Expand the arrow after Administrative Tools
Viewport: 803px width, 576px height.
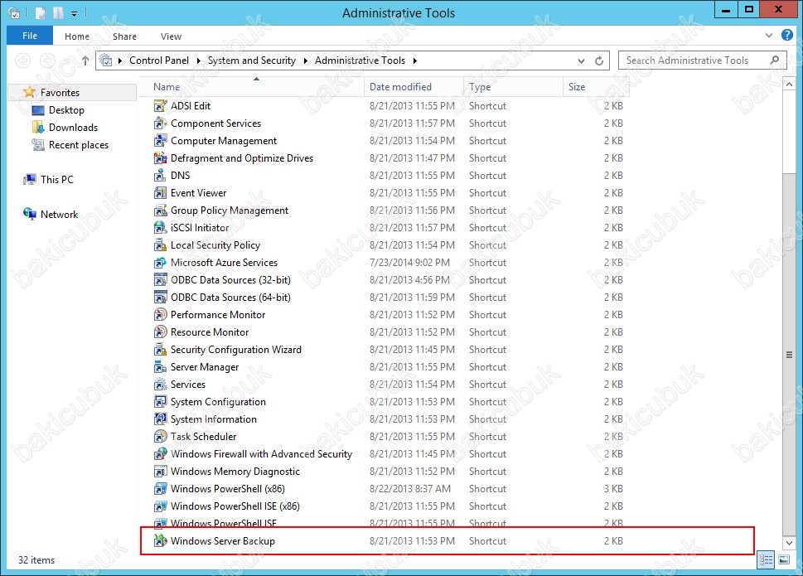(415, 61)
